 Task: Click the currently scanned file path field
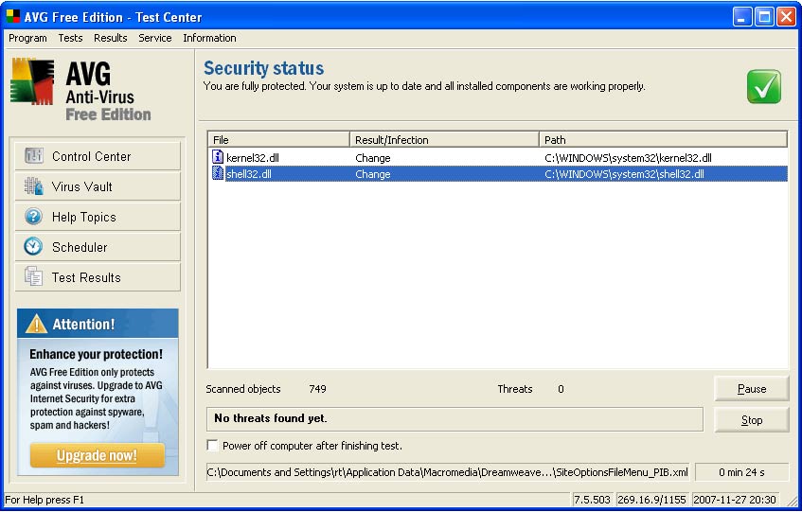click(448, 472)
